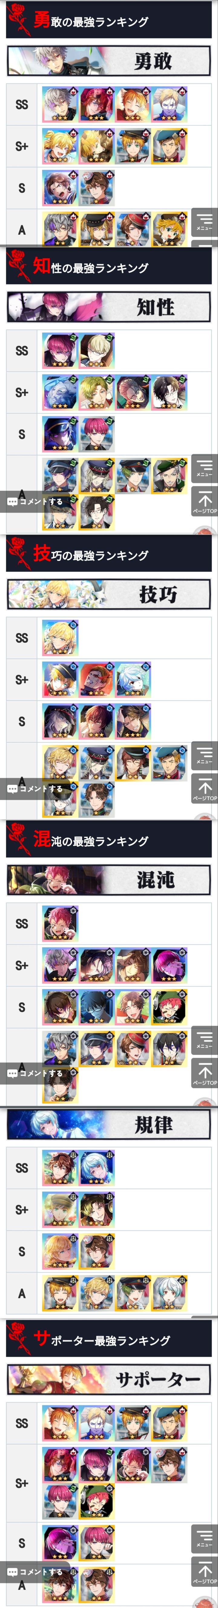Viewport: 218px width, 1608px height.
Task: Tap ページTOP arrow beside 技巧 A tier
Action: (x=204, y=788)
